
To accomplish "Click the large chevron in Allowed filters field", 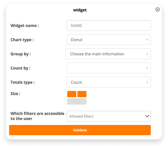I will tap(147, 116).
